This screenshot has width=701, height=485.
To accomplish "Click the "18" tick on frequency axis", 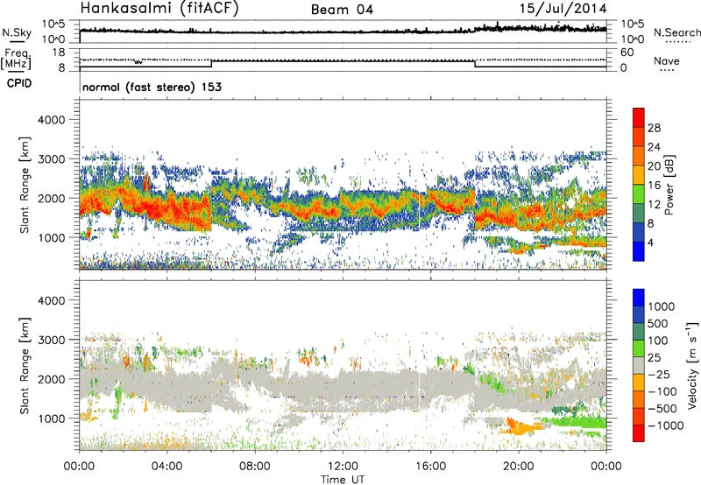I will tap(59, 53).
